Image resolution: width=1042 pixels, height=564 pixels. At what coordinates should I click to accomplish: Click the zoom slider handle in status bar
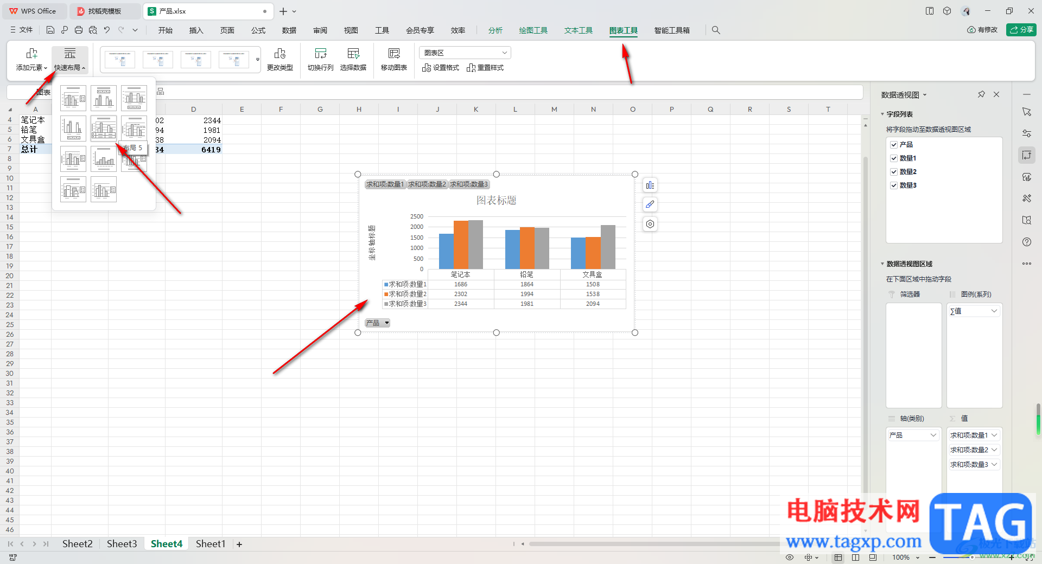point(972,557)
